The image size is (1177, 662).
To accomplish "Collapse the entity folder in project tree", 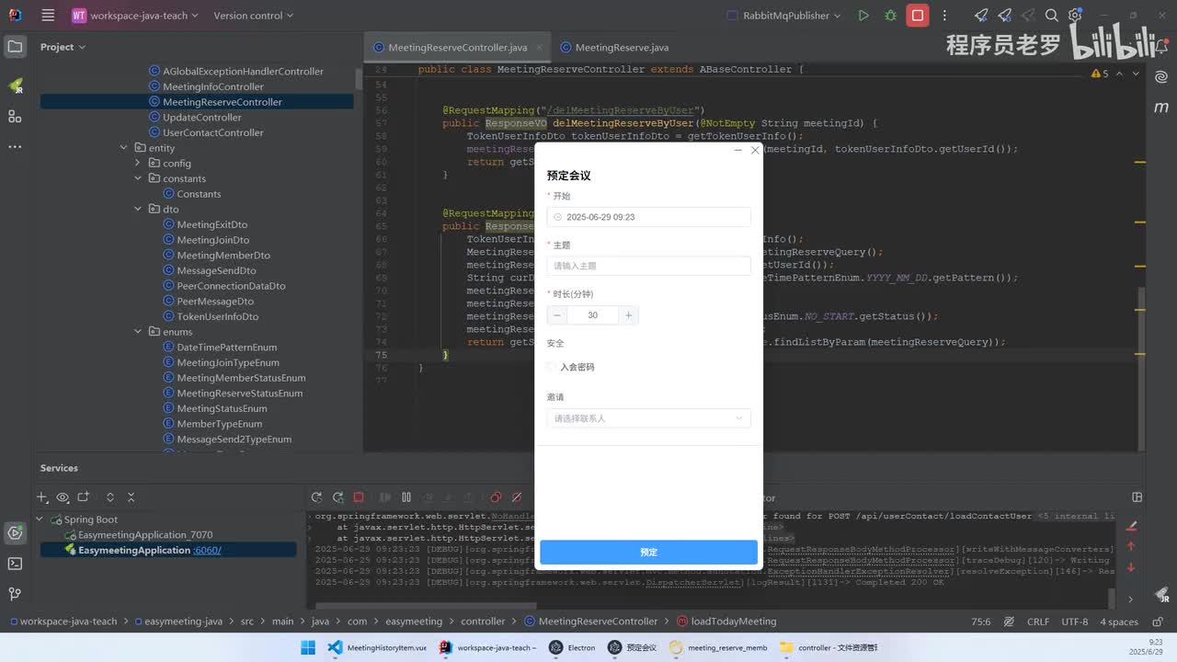I will 123,148.
